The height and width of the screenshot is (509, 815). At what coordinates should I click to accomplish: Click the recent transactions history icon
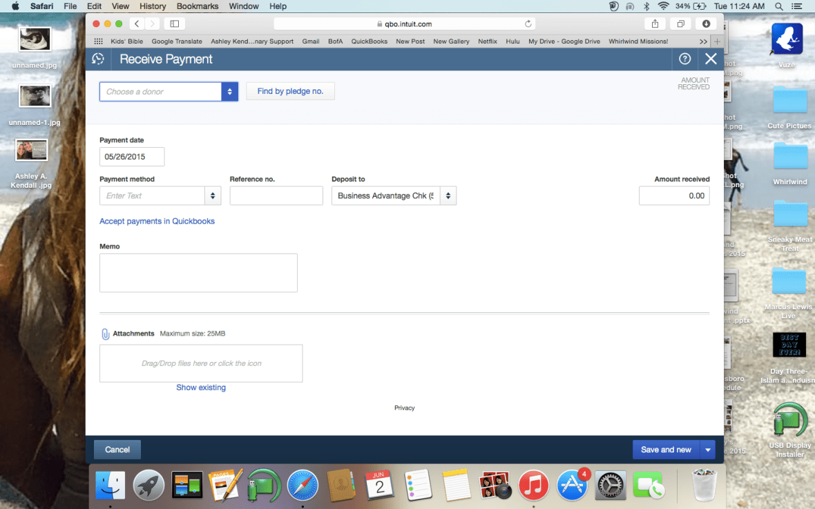98,59
